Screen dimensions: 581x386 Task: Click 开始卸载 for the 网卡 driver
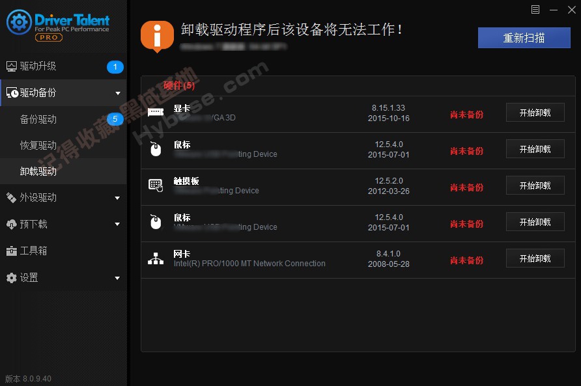pos(535,258)
